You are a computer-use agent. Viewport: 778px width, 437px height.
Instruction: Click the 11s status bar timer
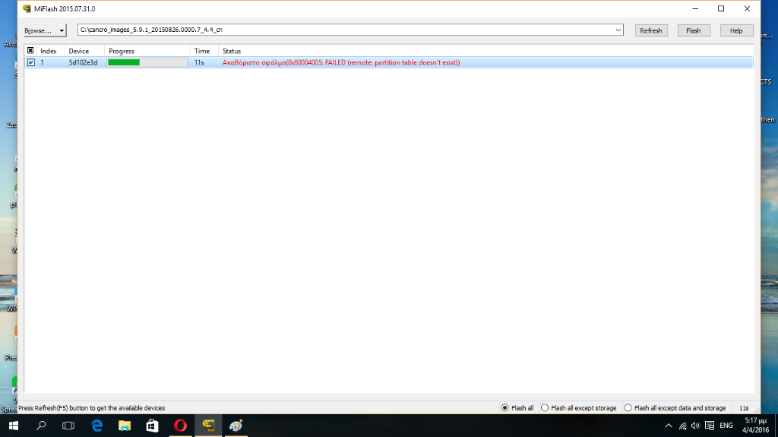[x=744, y=408]
